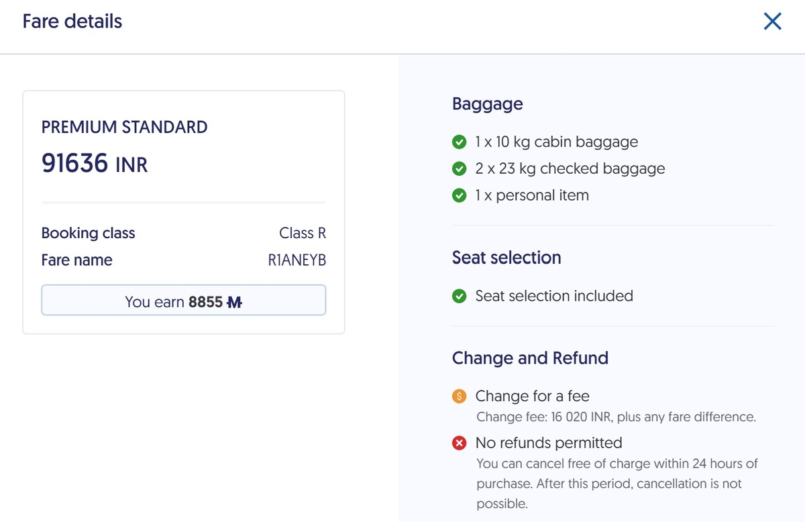Click the R1ANEYB fare name code
Screen dimensions: 805x522
[297, 260]
